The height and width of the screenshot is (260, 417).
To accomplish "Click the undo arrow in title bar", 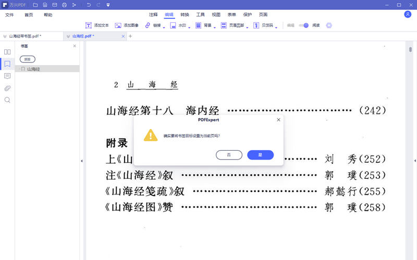I will click(x=89, y=5).
